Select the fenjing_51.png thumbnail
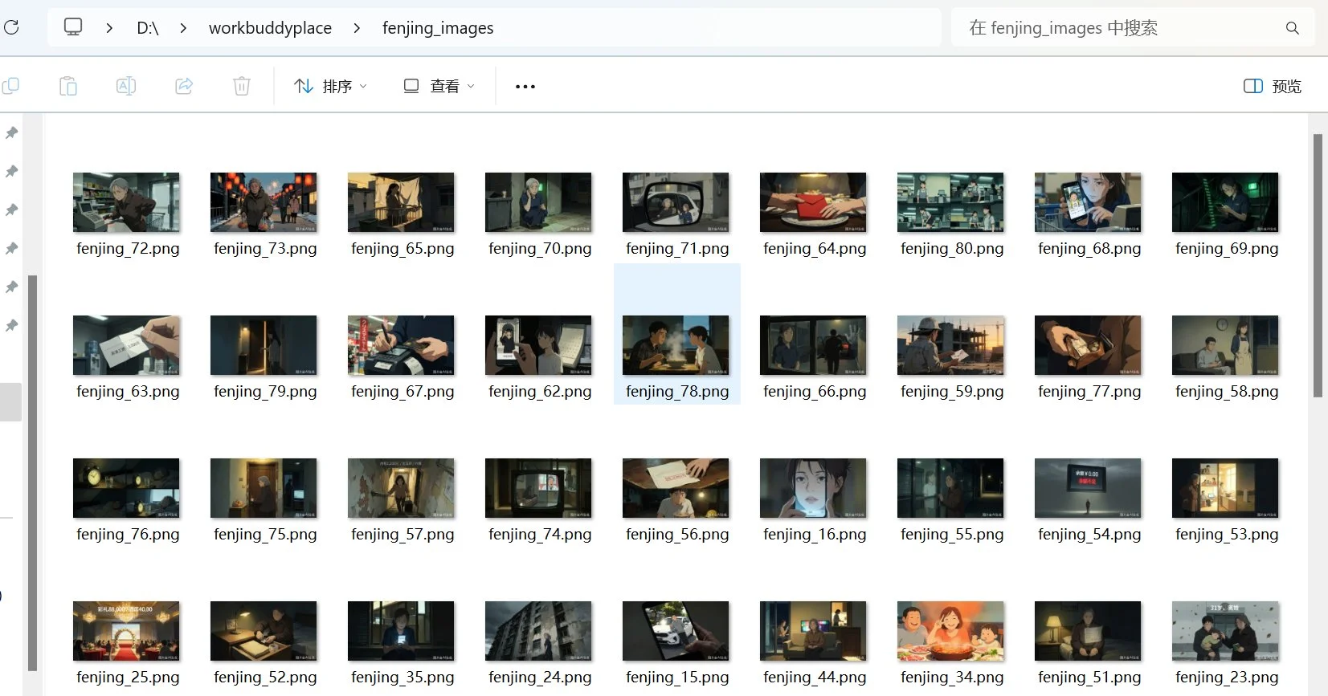 point(1089,631)
